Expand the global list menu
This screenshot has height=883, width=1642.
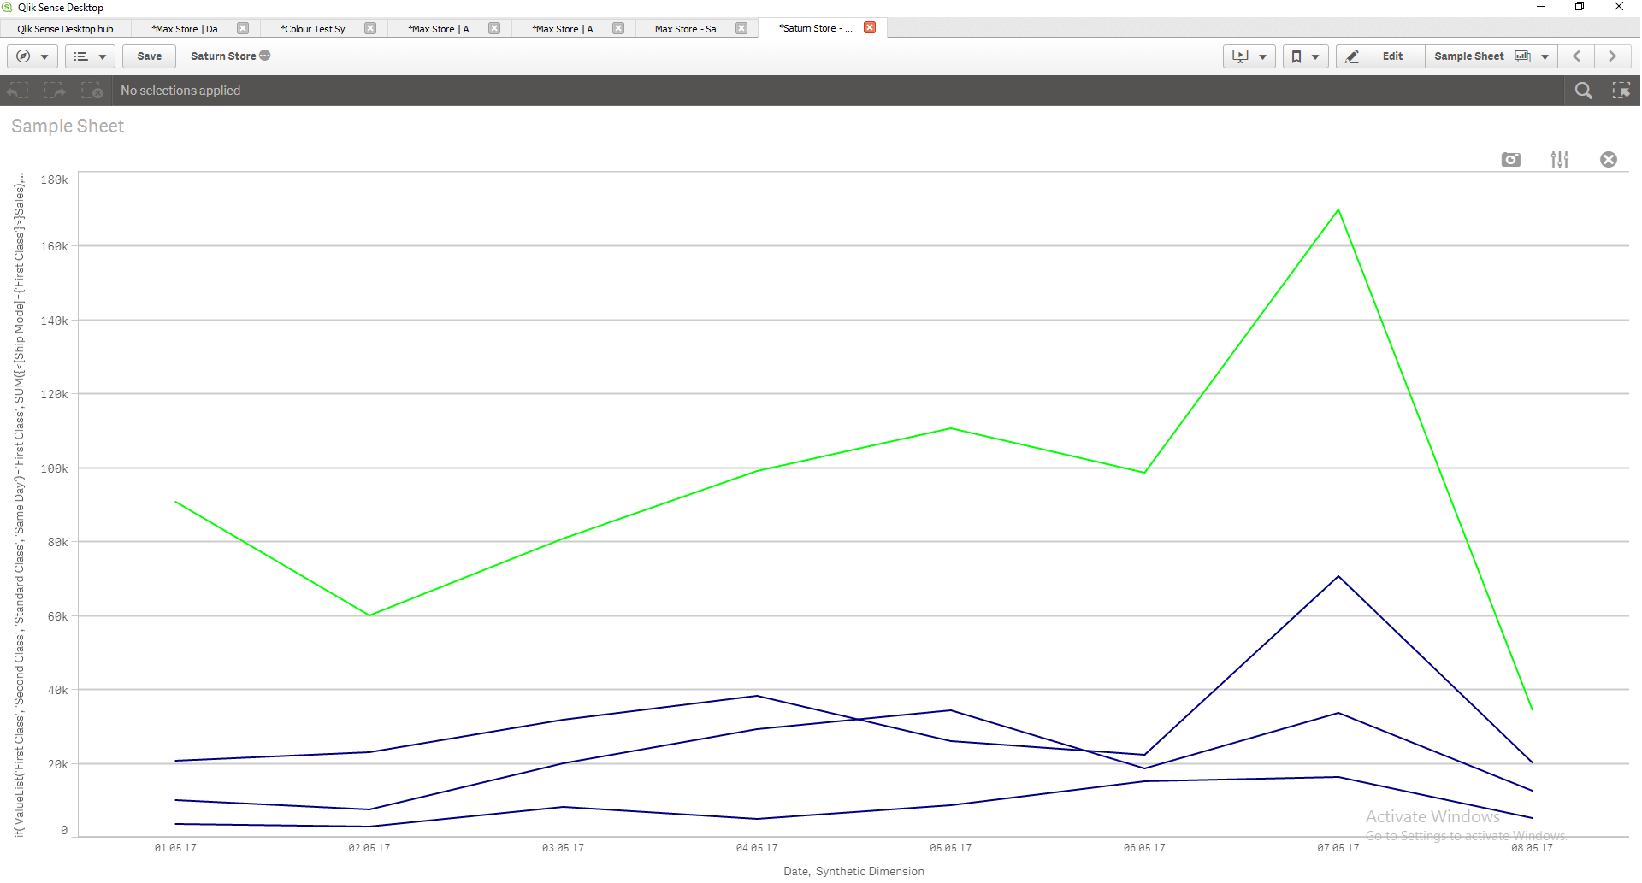(90, 56)
